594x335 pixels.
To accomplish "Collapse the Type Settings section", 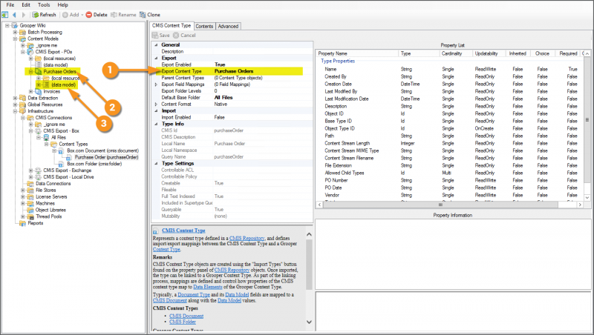I will [x=155, y=162].
